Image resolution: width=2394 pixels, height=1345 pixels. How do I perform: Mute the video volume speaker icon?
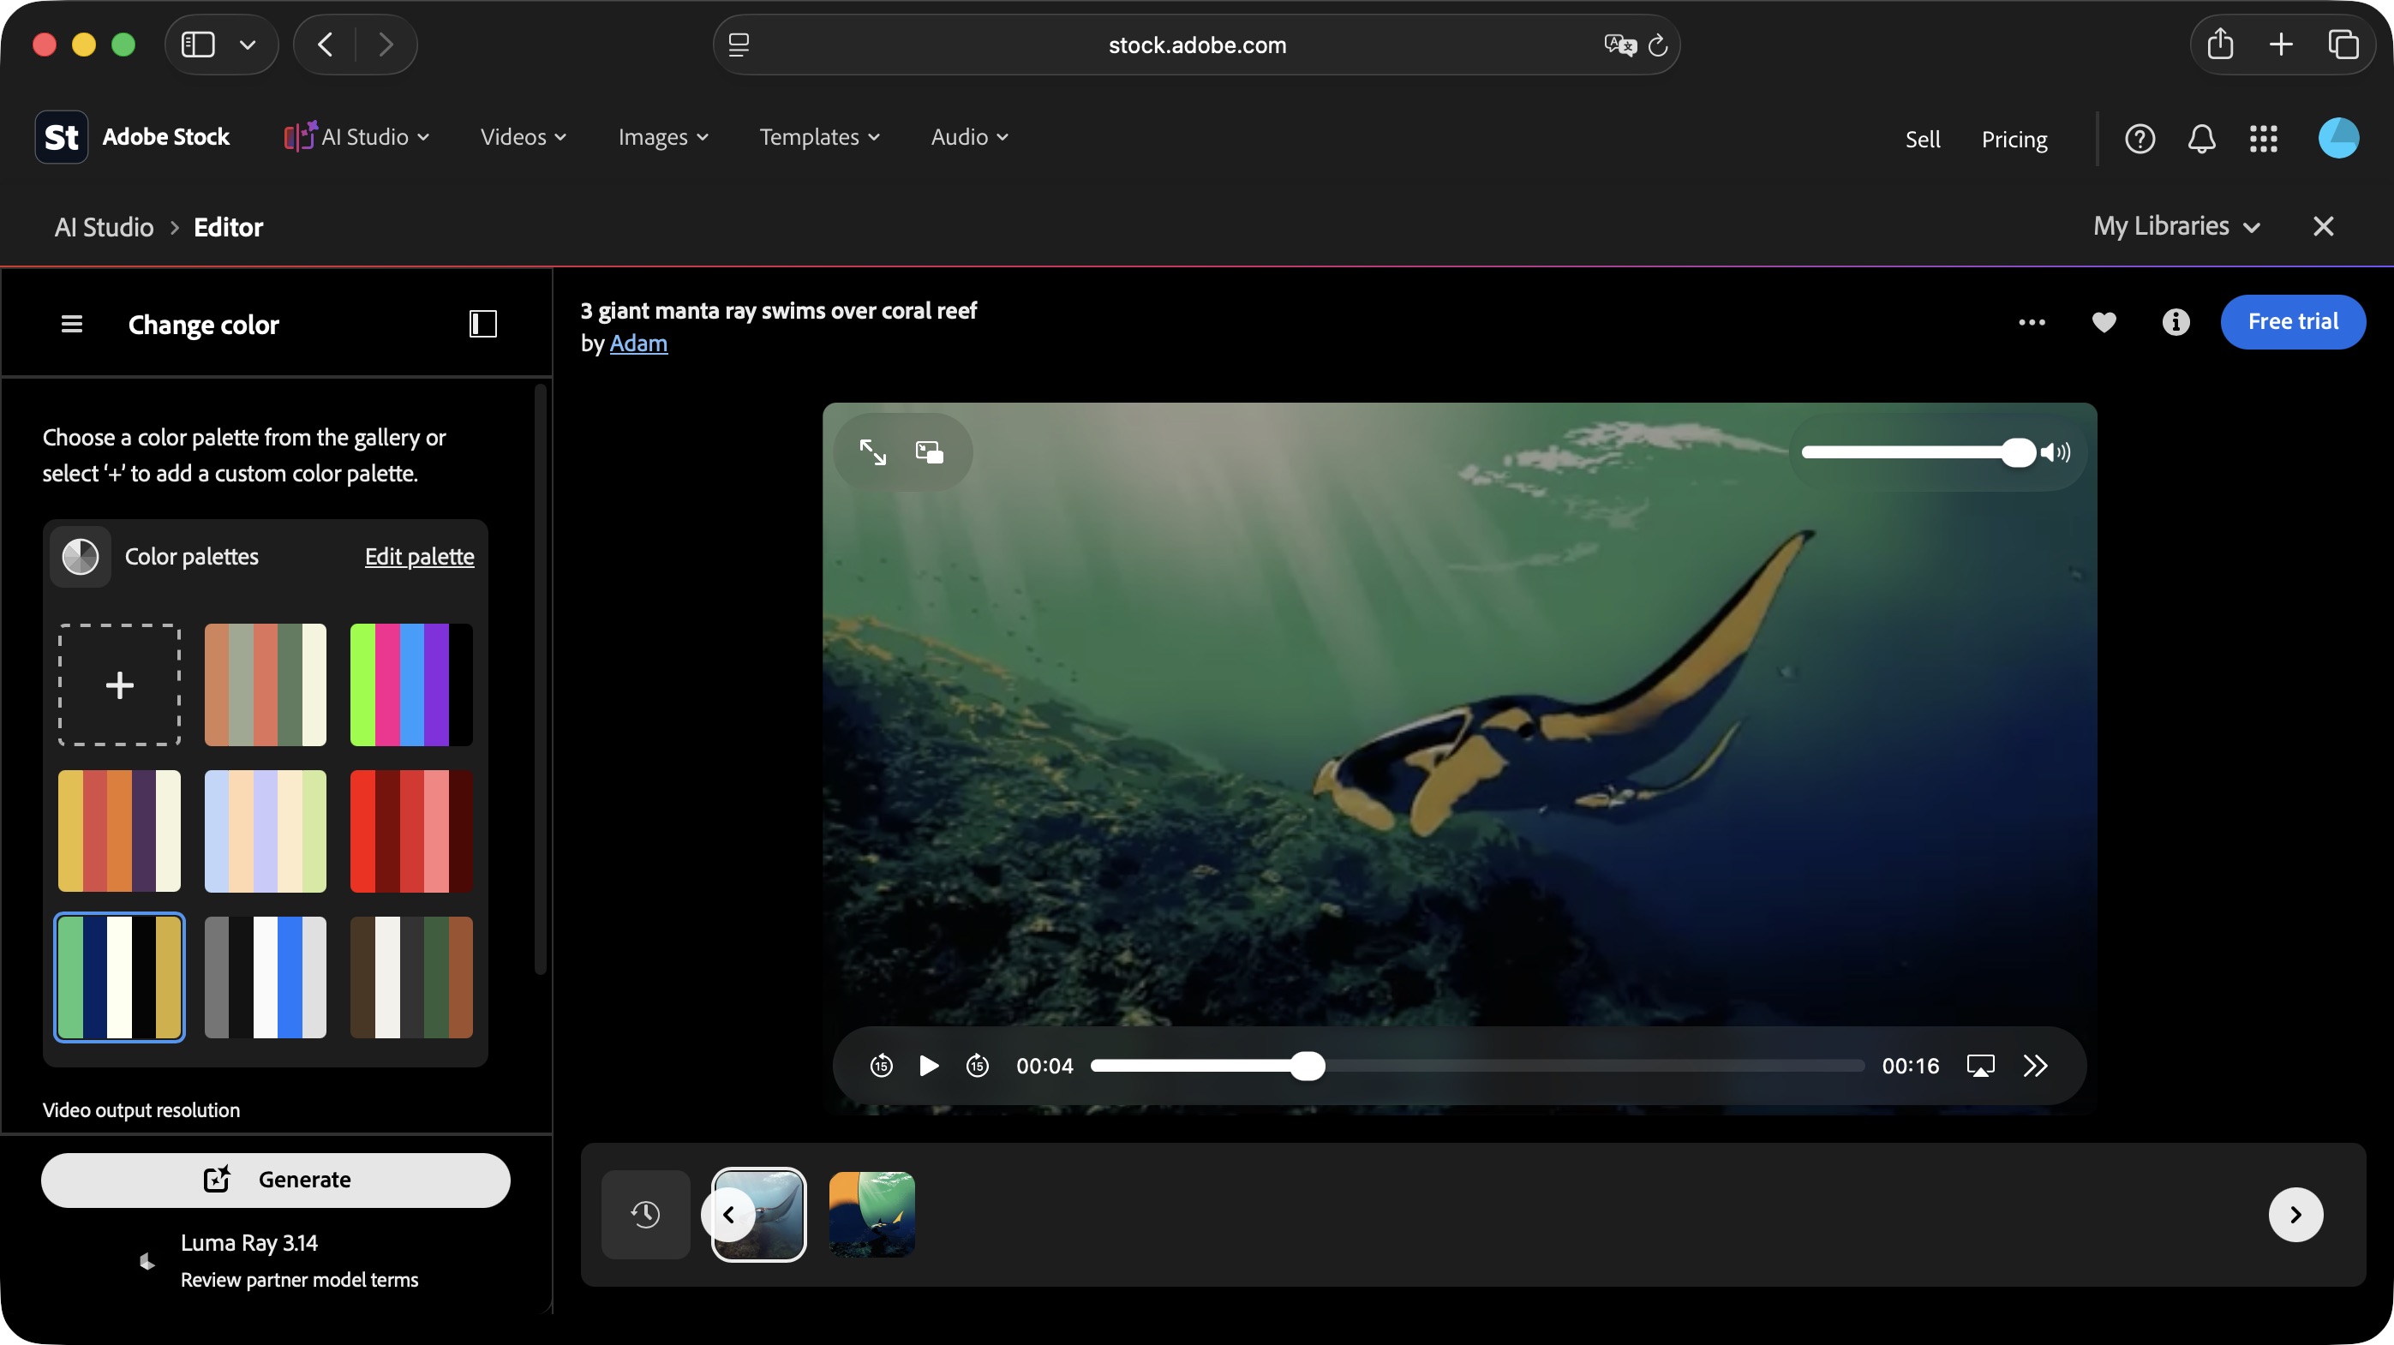[2056, 452]
